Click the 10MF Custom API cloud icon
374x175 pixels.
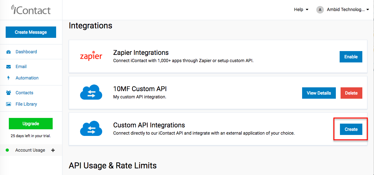(91, 92)
